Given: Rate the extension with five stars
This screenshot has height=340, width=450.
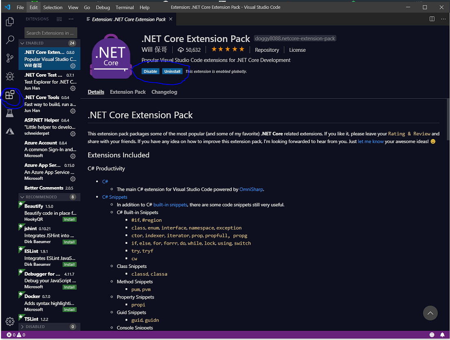Looking at the screenshot, I should coord(241,49).
